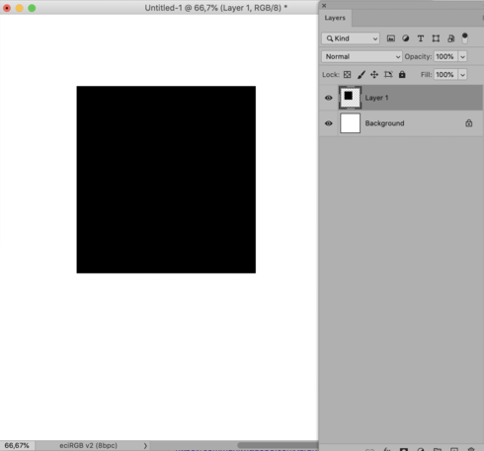Filter for type layers icon
Screen dimensions: 484x451
pos(421,38)
